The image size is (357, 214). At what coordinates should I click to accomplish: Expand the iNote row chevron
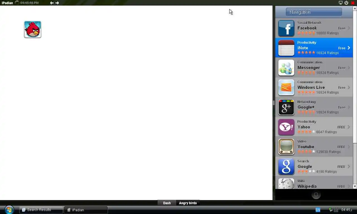tap(349, 48)
